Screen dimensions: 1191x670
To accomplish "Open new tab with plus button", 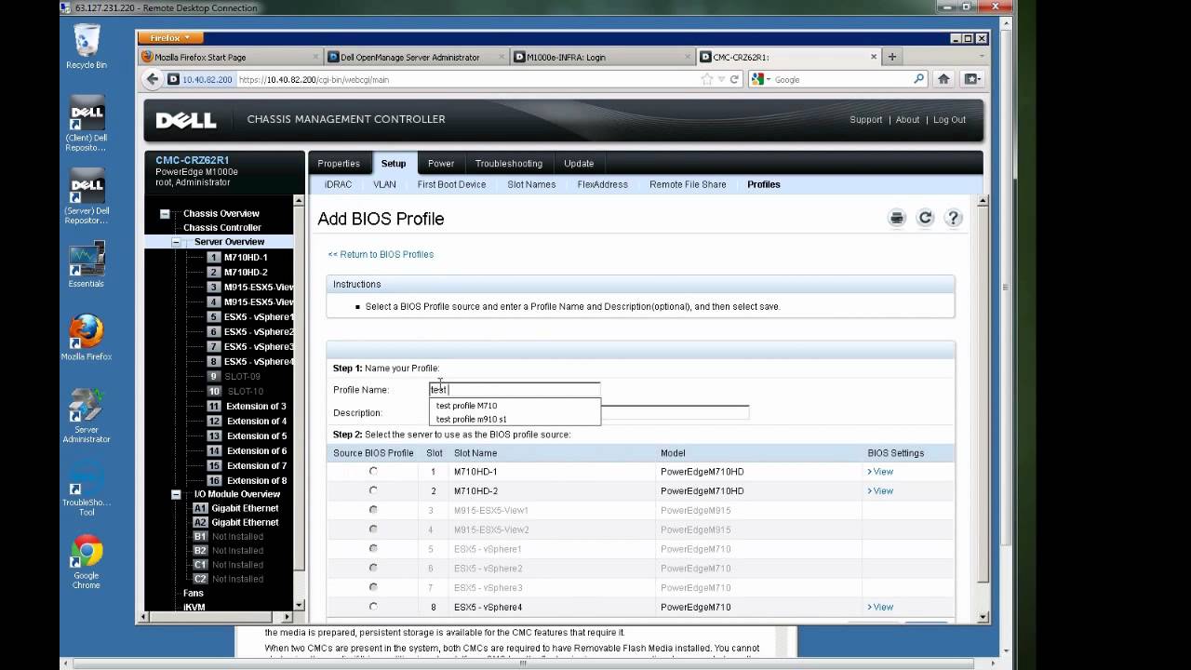I will (x=891, y=57).
